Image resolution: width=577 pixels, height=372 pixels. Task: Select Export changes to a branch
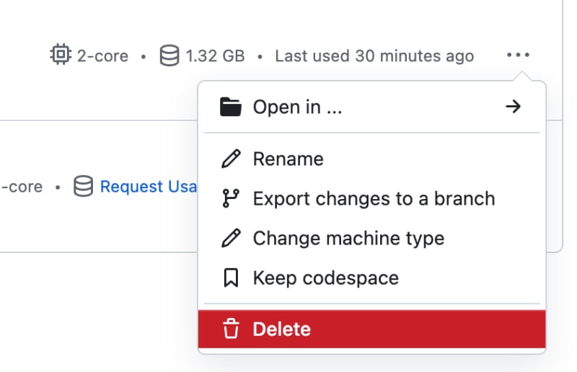[371, 198]
